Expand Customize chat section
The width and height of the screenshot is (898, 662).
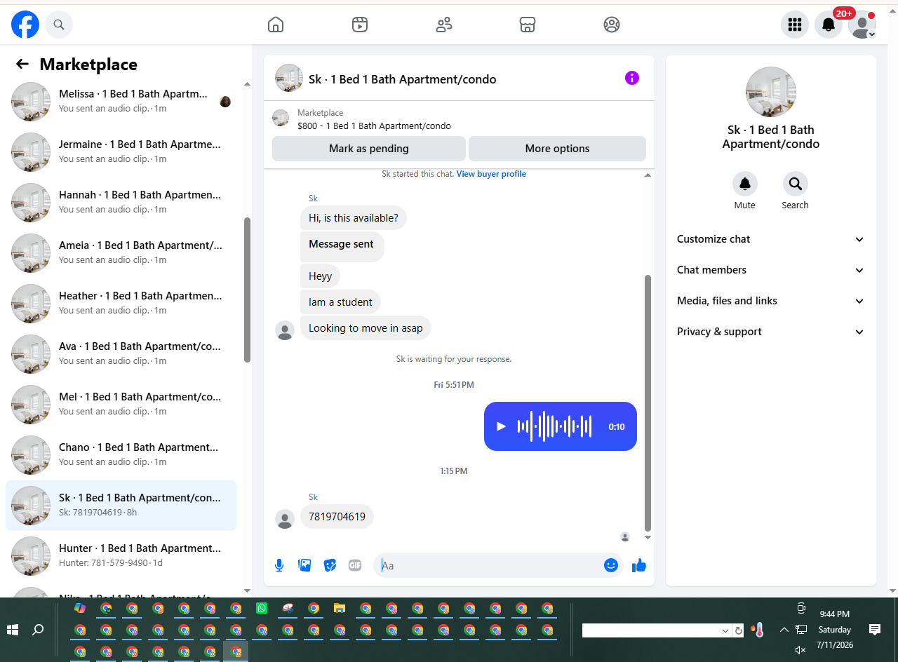tap(771, 239)
